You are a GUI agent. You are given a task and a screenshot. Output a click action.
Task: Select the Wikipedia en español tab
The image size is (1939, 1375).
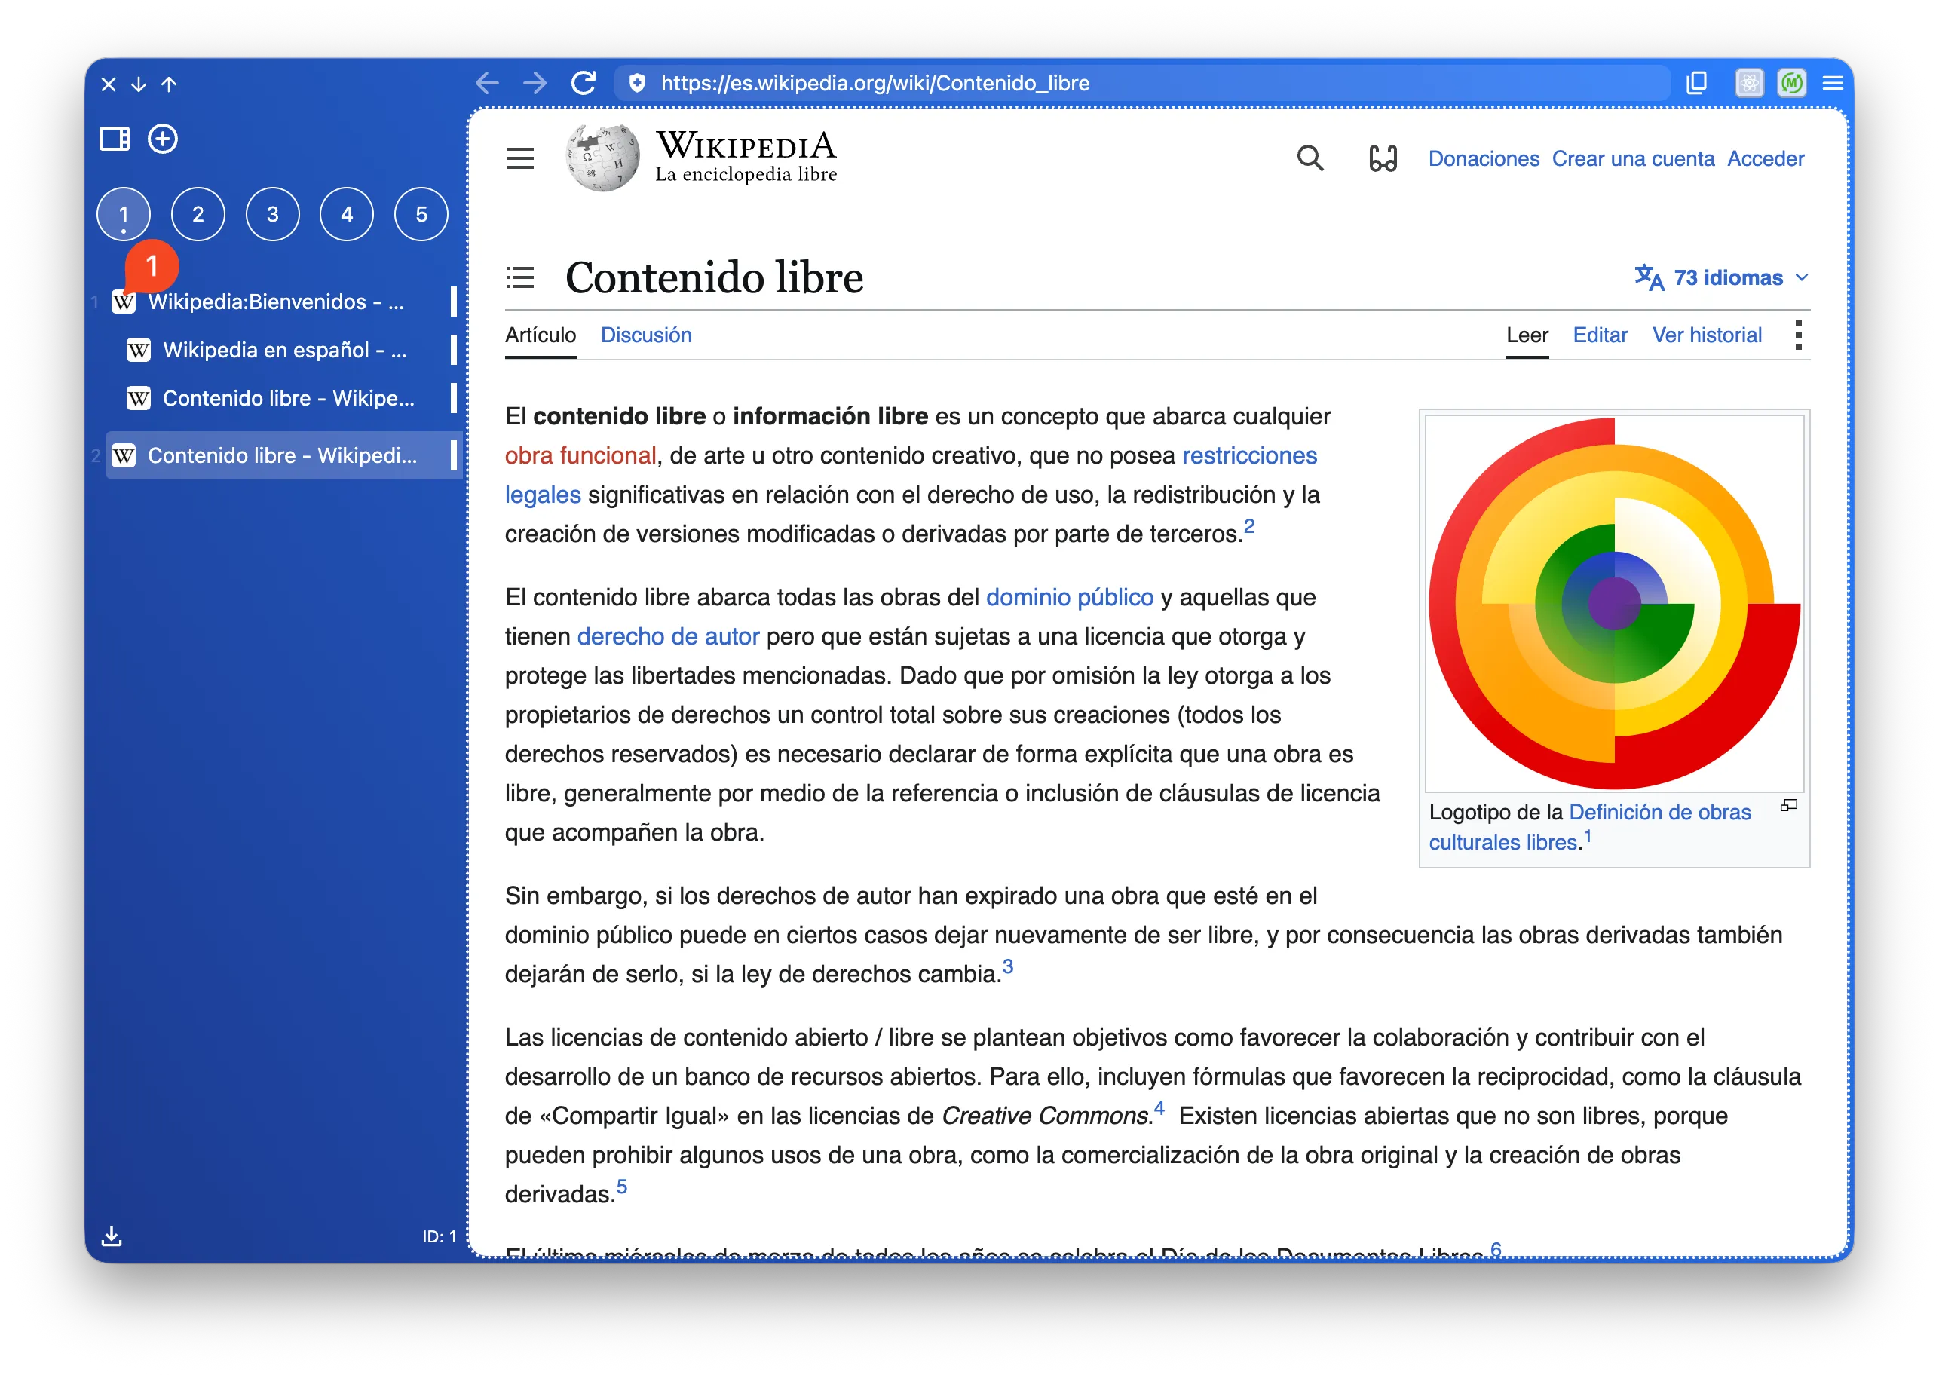[290, 350]
